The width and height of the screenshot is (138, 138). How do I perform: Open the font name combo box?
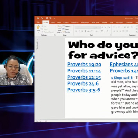[84, 27]
